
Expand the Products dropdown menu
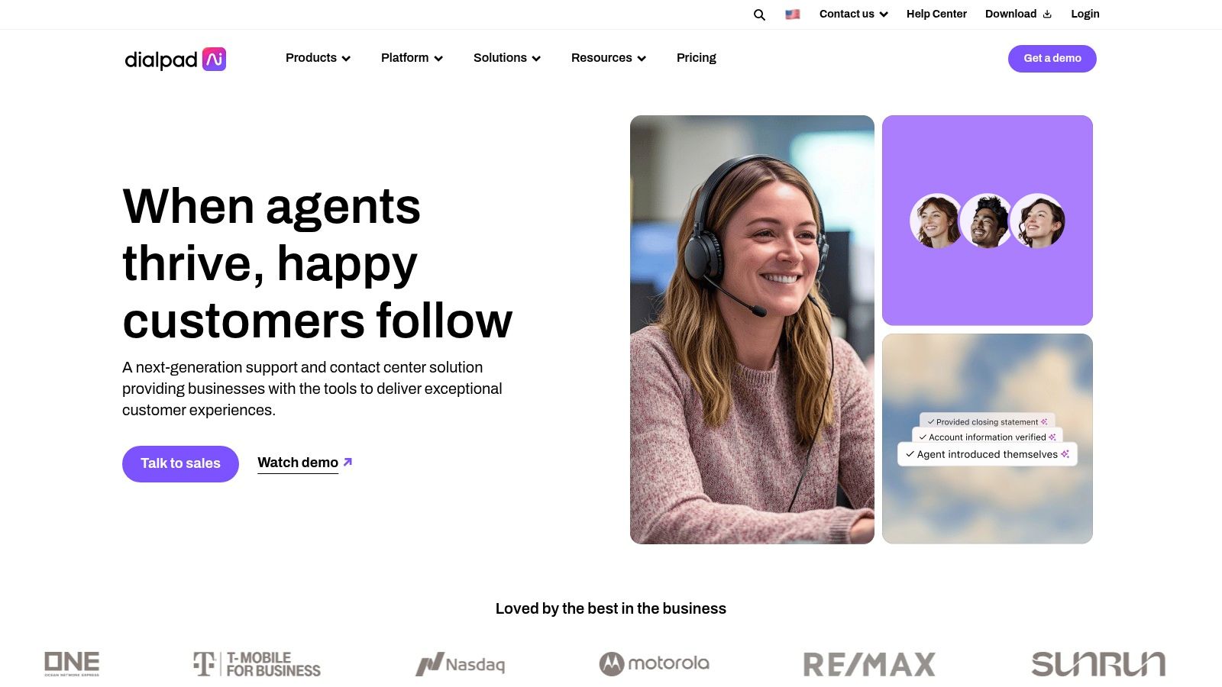[x=318, y=58]
